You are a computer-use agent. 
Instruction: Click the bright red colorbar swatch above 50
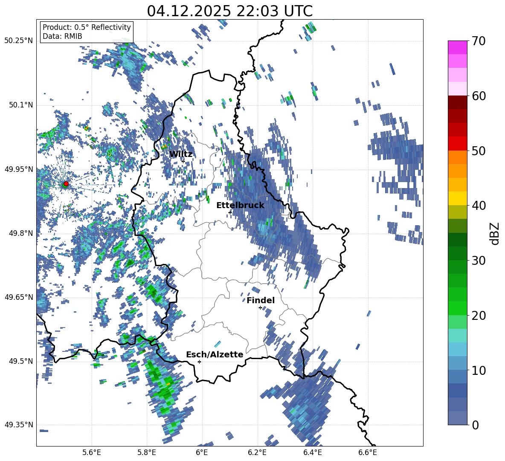click(x=457, y=144)
